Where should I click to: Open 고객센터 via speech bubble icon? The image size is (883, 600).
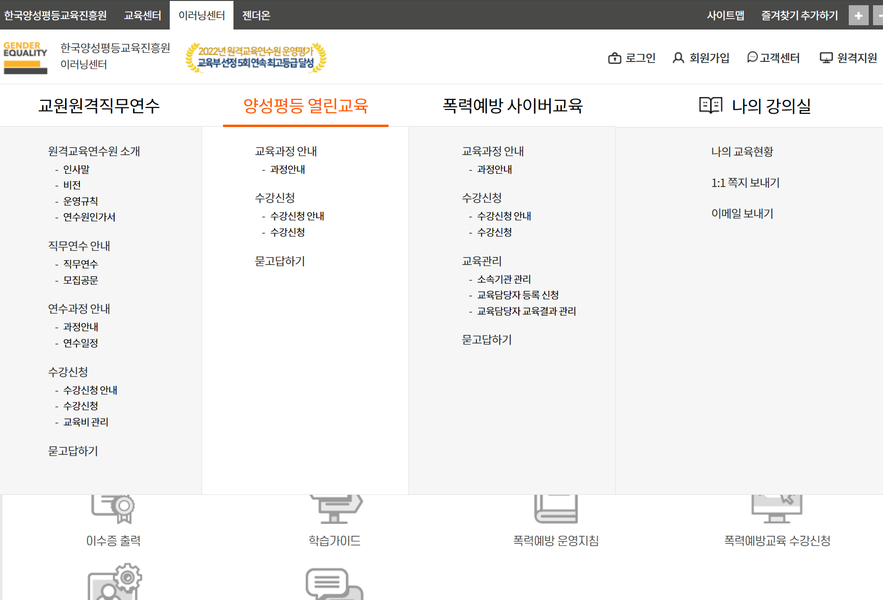point(752,58)
